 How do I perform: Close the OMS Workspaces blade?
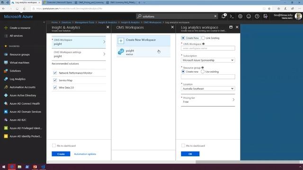(172, 27)
